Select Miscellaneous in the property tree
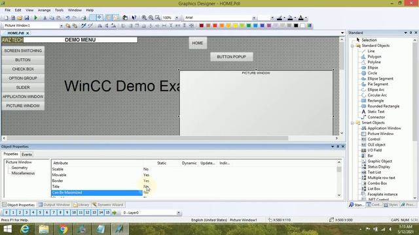 (x=23, y=173)
